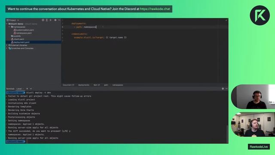Collapse the kluctl-demo root folder
The width and height of the screenshot is (275, 155).
pyautogui.click(x=7, y=24)
